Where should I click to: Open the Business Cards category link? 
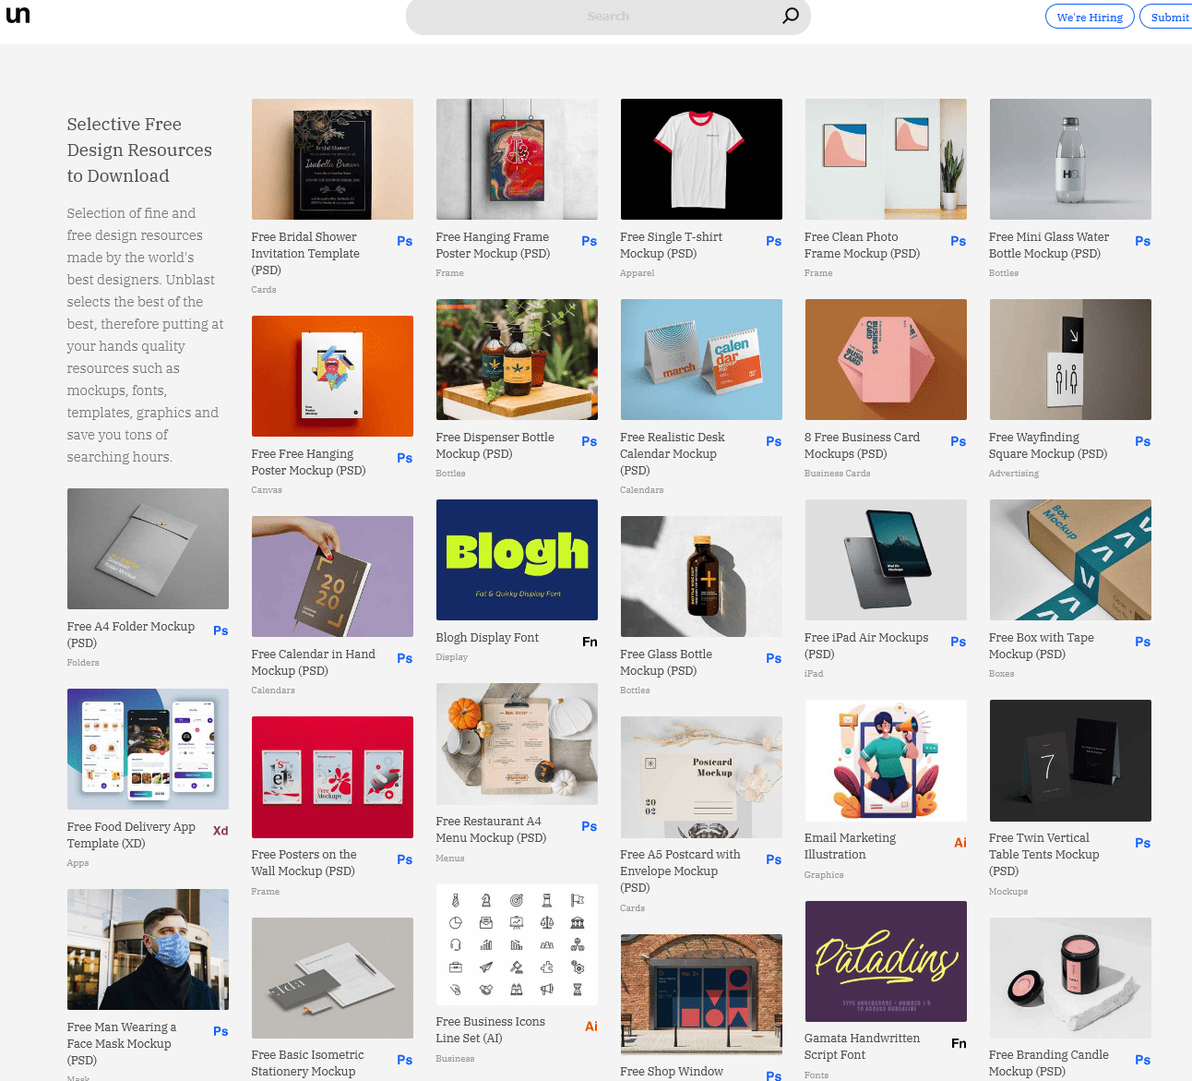tap(837, 474)
